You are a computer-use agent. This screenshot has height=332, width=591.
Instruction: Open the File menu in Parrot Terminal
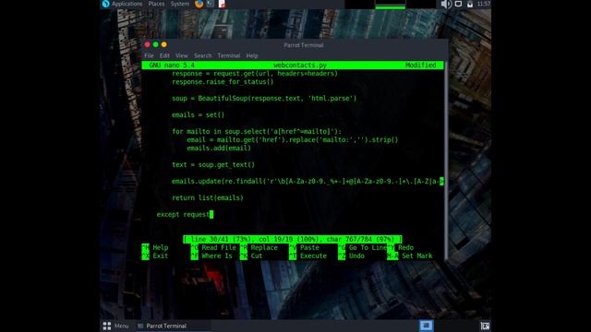click(149, 55)
